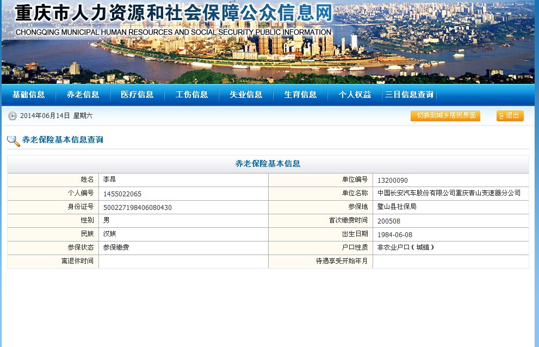Click the empty 离退休时间 value cell
Screen dimensions: 539x347
183,261
